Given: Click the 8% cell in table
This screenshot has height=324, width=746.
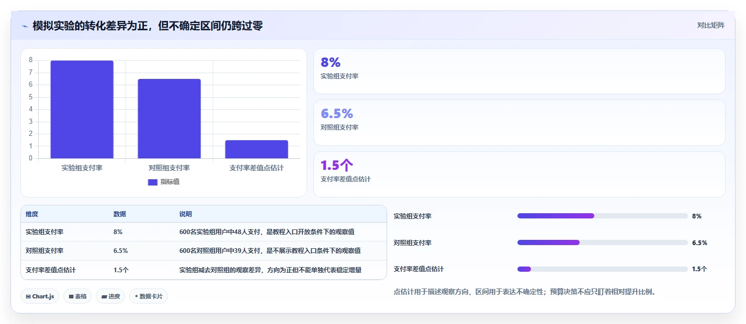Looking at the screenshot, I should 118,232.
